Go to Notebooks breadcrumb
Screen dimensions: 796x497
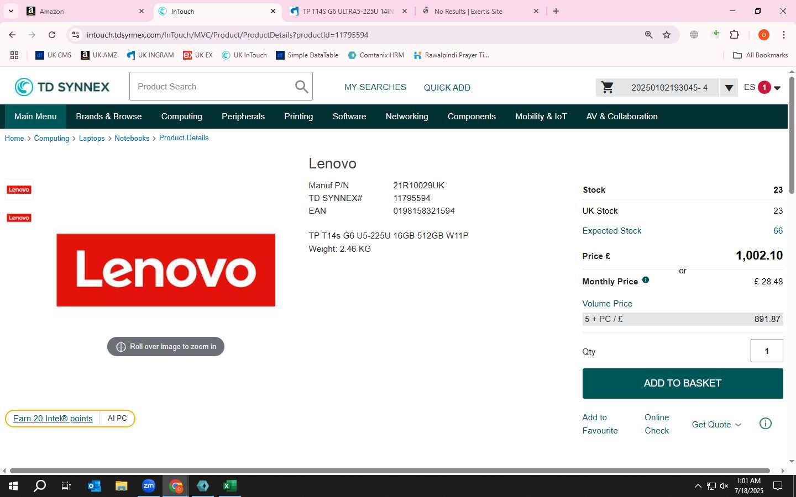[132, 138]
